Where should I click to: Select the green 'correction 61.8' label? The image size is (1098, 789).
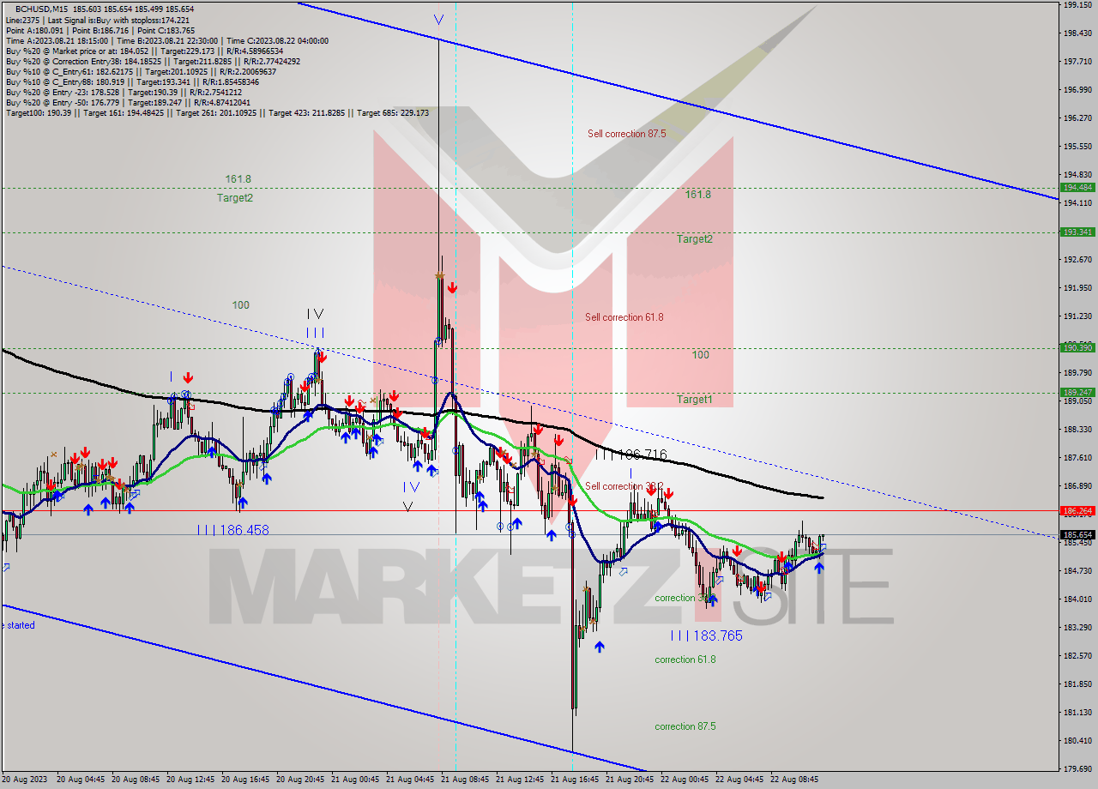(x=685, y=660)
